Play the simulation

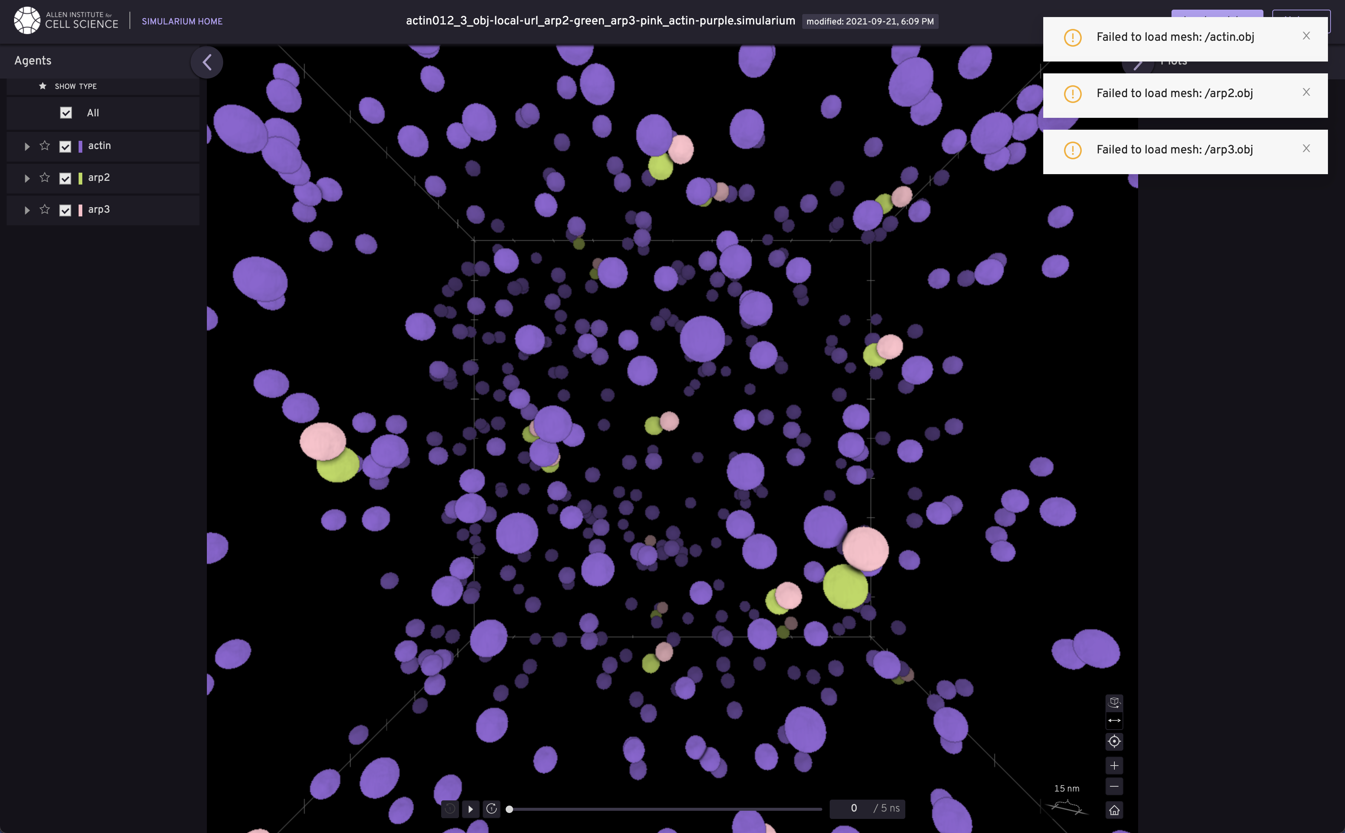click(x=470, y=809)
